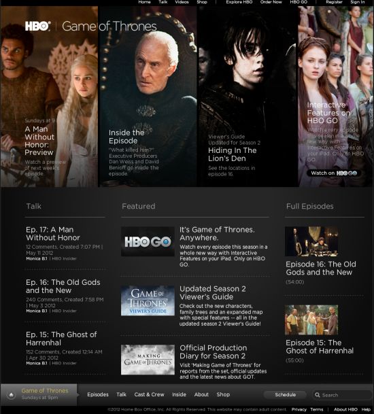374x414 pixels.
Task: Play Episode 15 thumbnail in Full Episodes
Action: [x=311, y=320]
